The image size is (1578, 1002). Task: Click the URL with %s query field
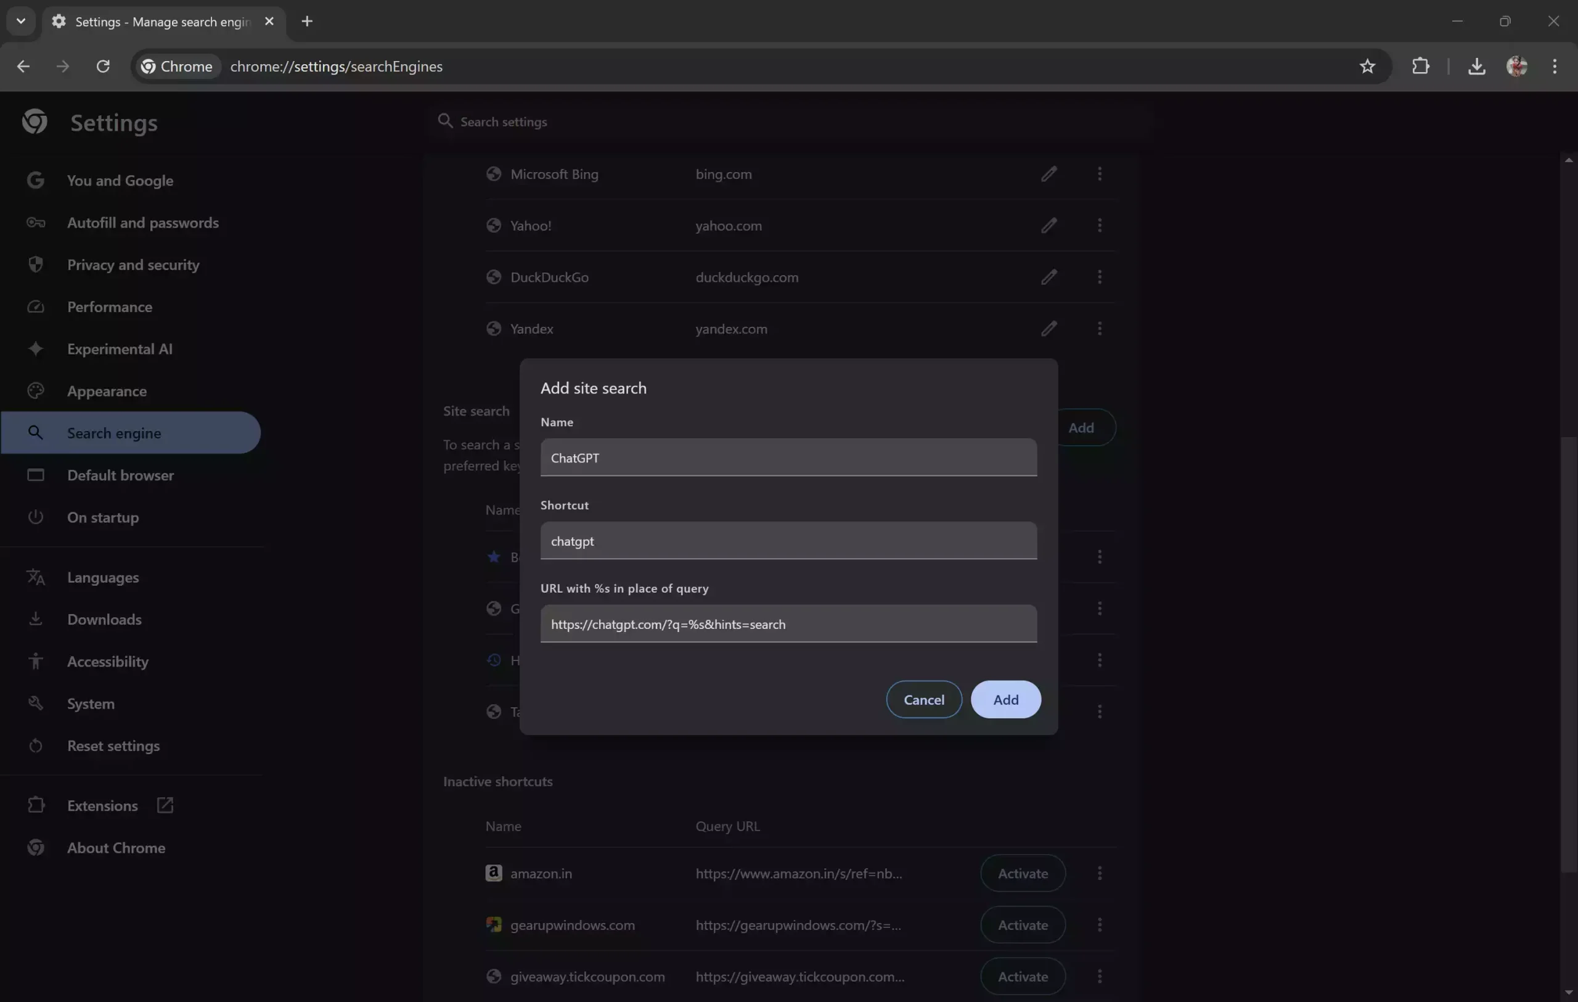pos(788,624)
